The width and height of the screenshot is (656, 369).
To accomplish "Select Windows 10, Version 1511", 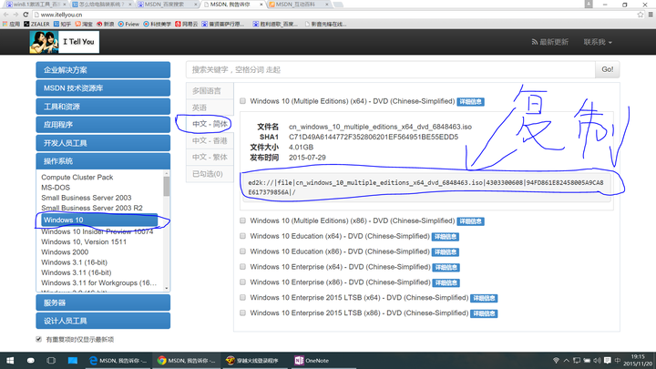I will click(x=84, y=241).
